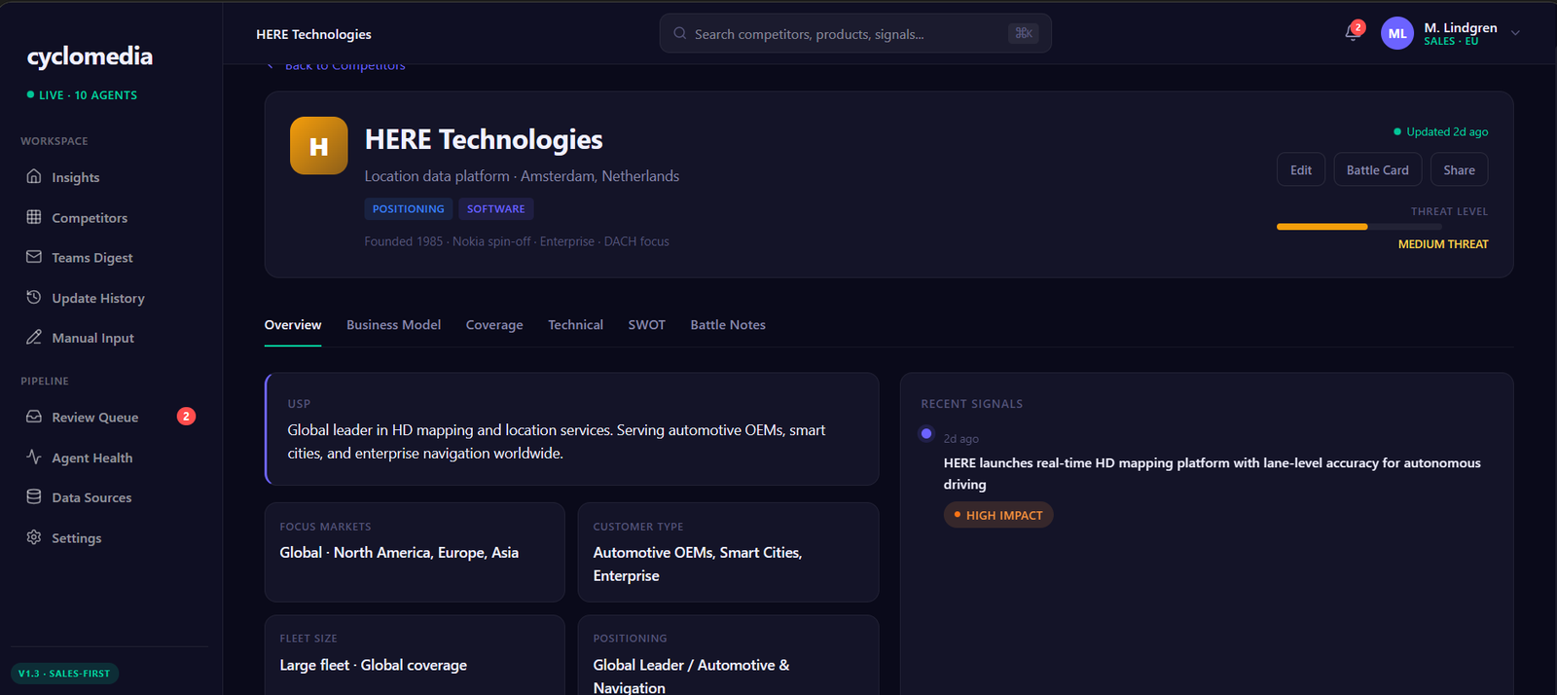This screenshot has width=1557, height=695.
Task: Click the Updated 2d ago status
Action: (x=1441, y=131)
